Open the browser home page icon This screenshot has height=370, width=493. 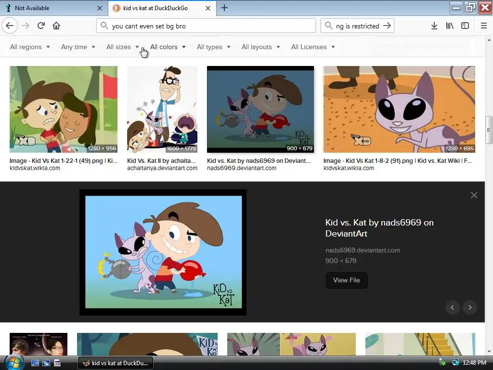tap(56, 26)
